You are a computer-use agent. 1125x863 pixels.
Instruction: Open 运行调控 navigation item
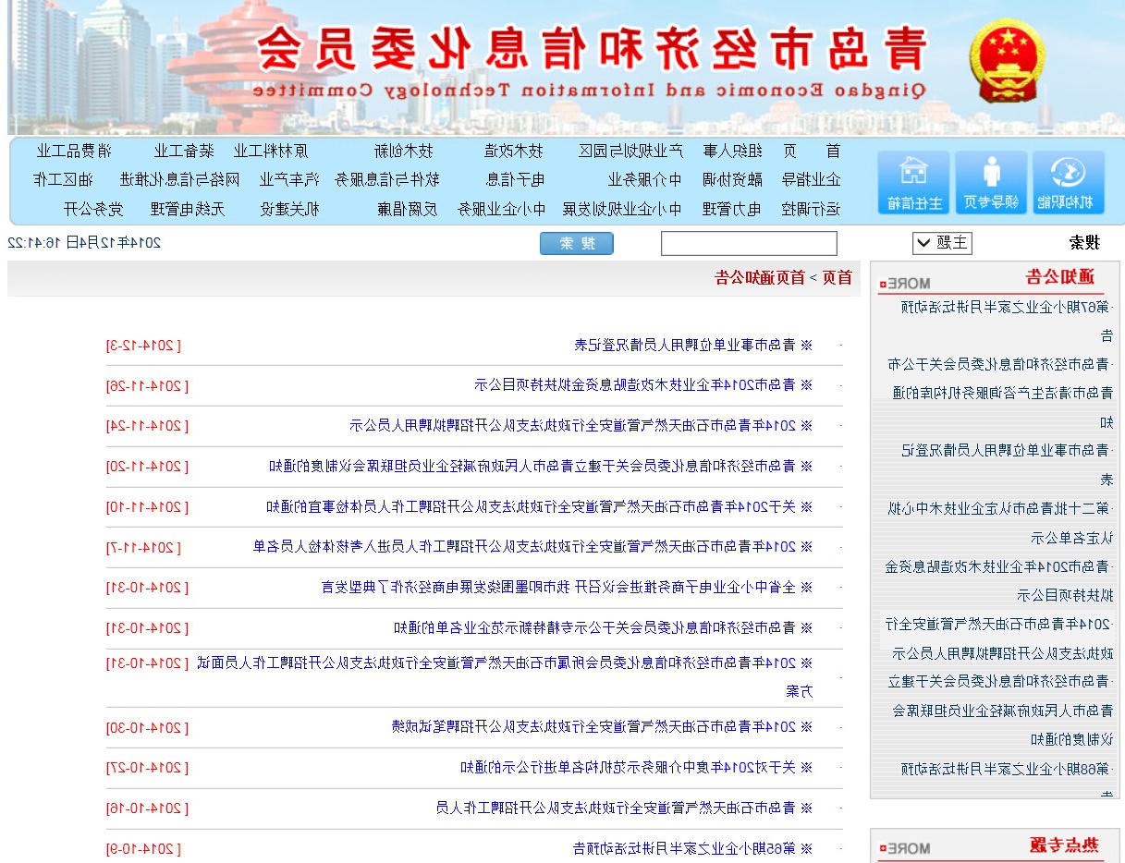812,209
